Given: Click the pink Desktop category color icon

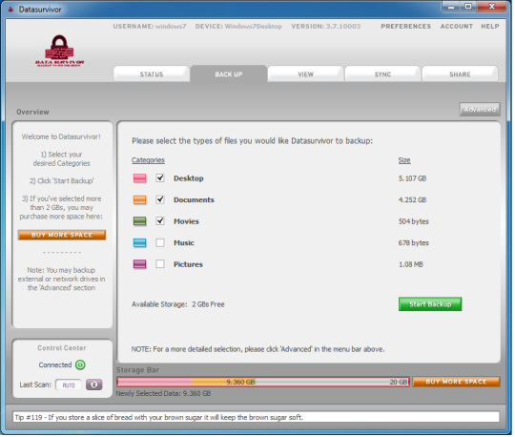Looking at the screenshot, I should point(140,179).
